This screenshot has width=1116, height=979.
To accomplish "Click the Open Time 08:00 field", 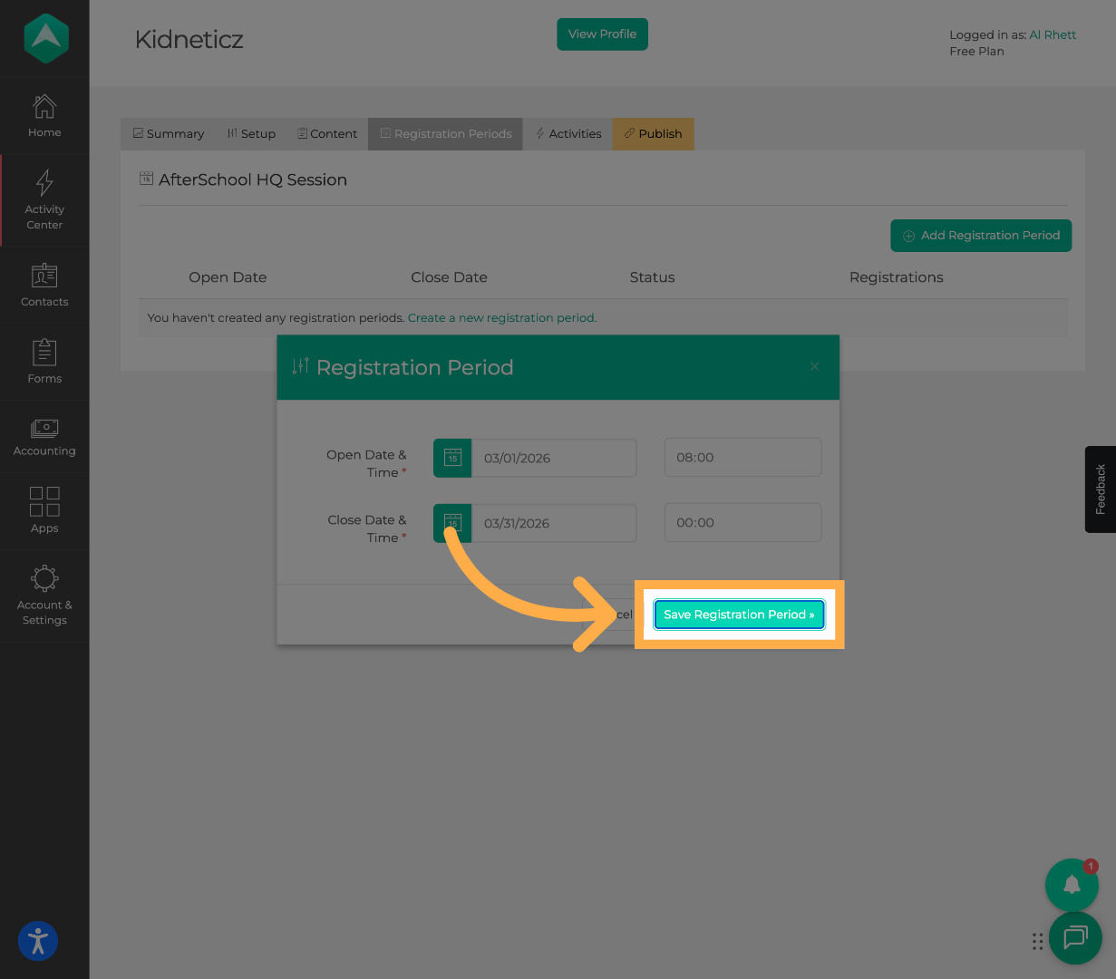I will pos(742,458).
